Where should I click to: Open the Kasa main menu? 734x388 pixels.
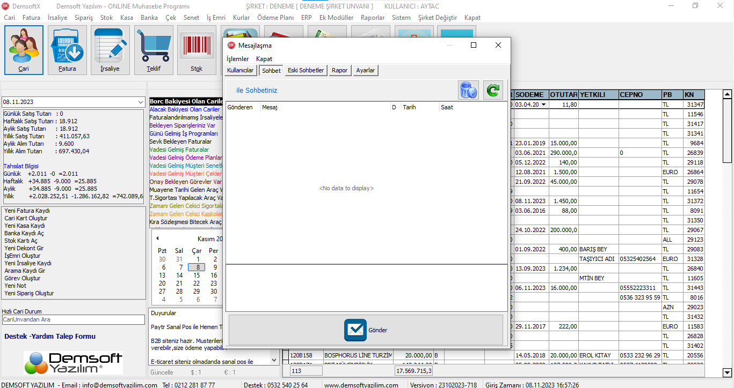127,18
